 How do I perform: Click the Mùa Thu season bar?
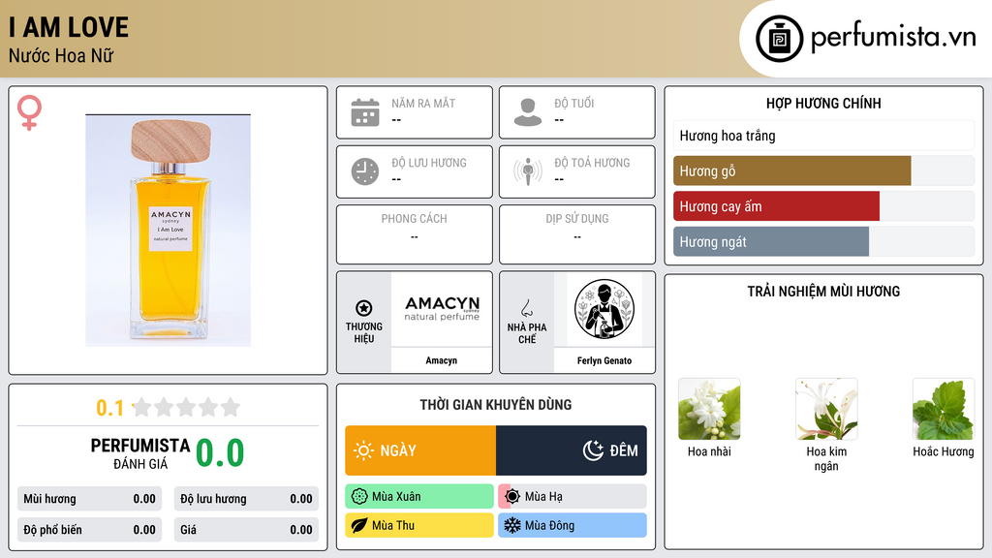tap(419, 526)
